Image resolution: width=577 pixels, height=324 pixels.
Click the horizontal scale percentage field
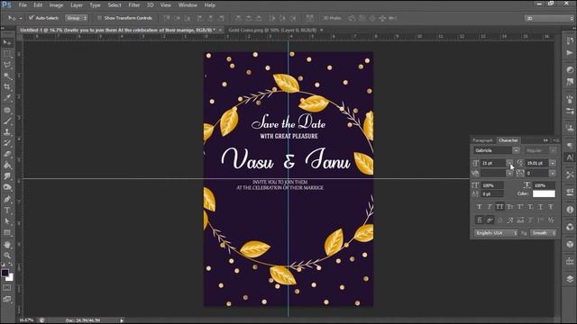click(544, 185)
